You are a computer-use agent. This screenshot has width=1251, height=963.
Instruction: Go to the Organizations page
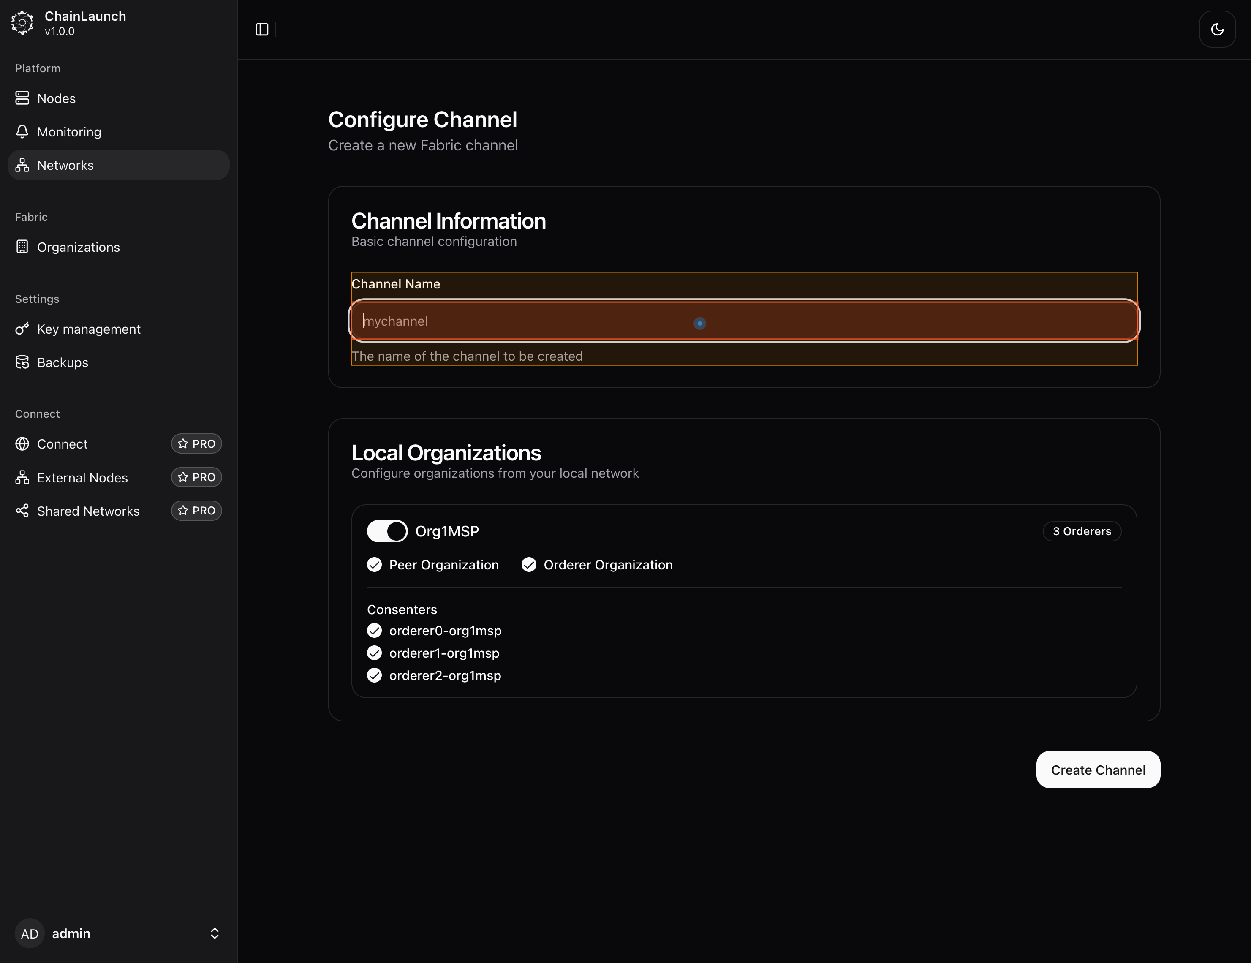click(x=79, y=247)
